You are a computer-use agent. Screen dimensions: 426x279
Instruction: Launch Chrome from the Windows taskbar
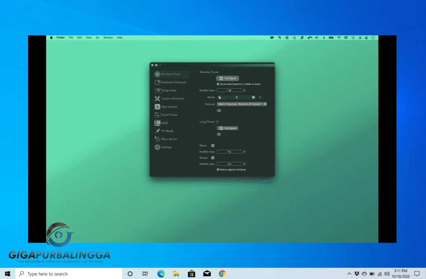222,273
